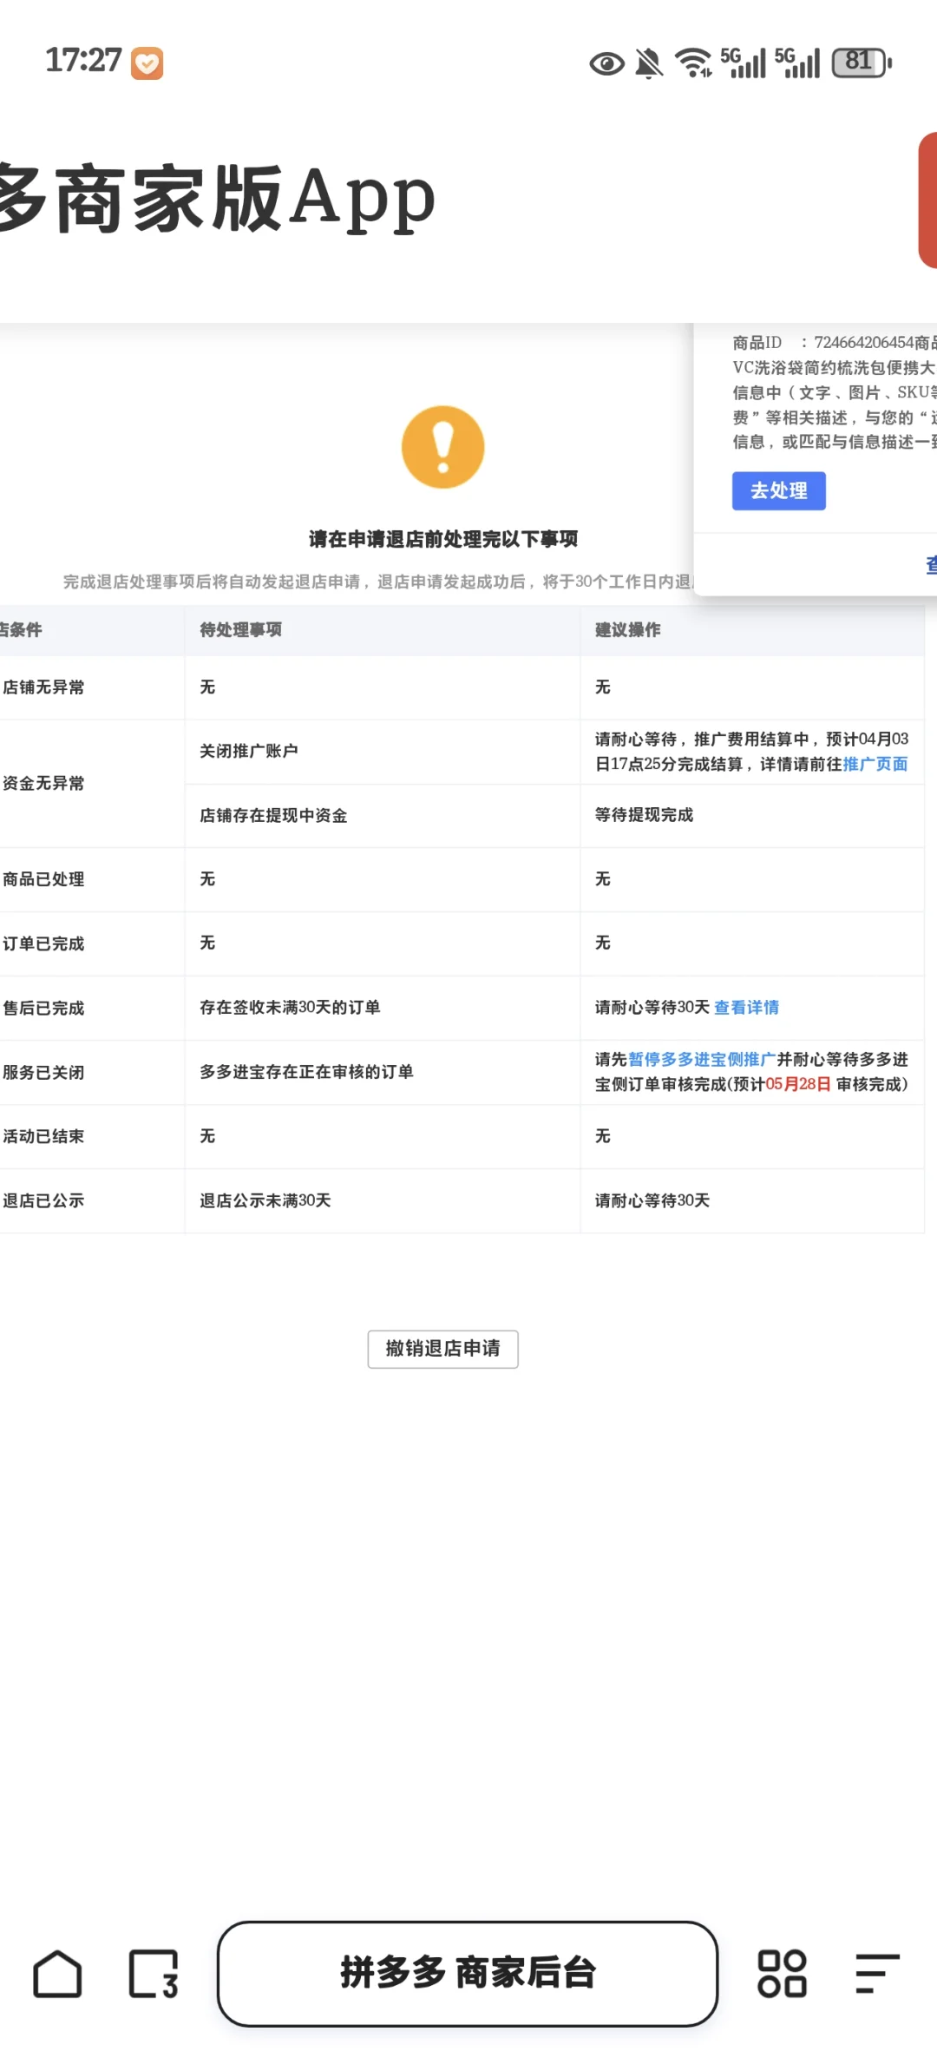
Task: Tap the battery 81 indicator
Action: coord(862,62)
